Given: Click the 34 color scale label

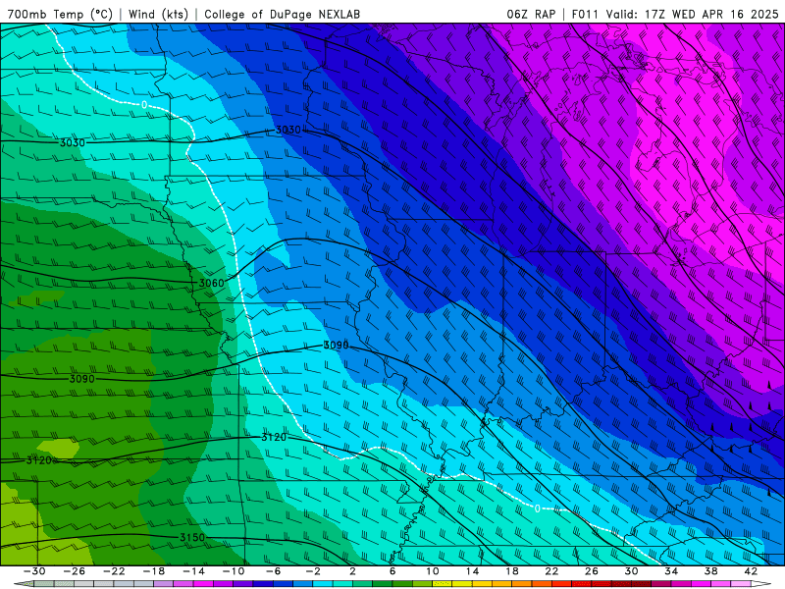Looking at the screenshot, I should tap(671, 571).
